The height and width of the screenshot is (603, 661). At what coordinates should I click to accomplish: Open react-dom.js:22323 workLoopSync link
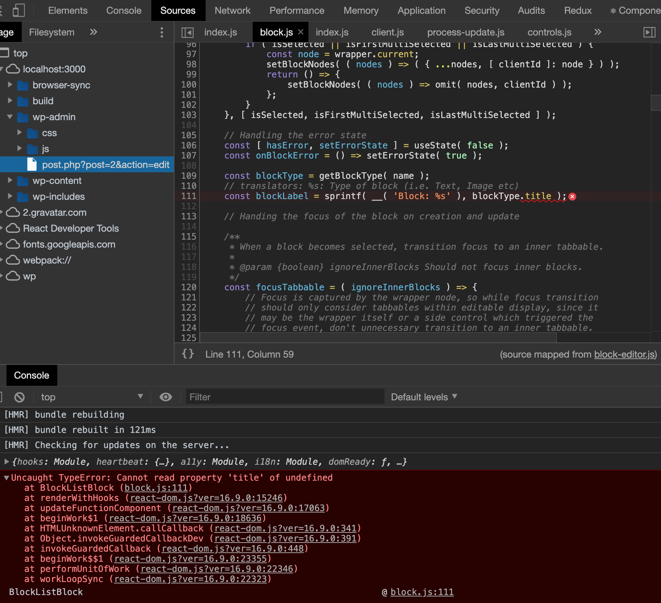pyautogui.click(x=190, y=579)
